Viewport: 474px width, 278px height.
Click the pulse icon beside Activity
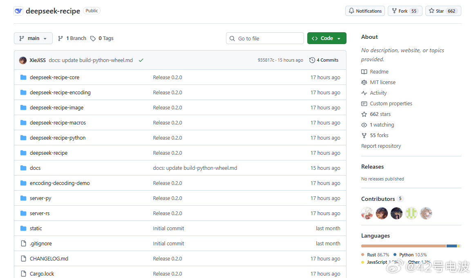coord(364,93)
